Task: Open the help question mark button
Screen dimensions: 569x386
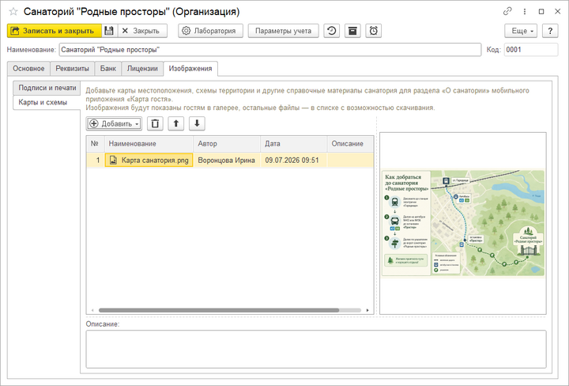Action: [550, 31]
